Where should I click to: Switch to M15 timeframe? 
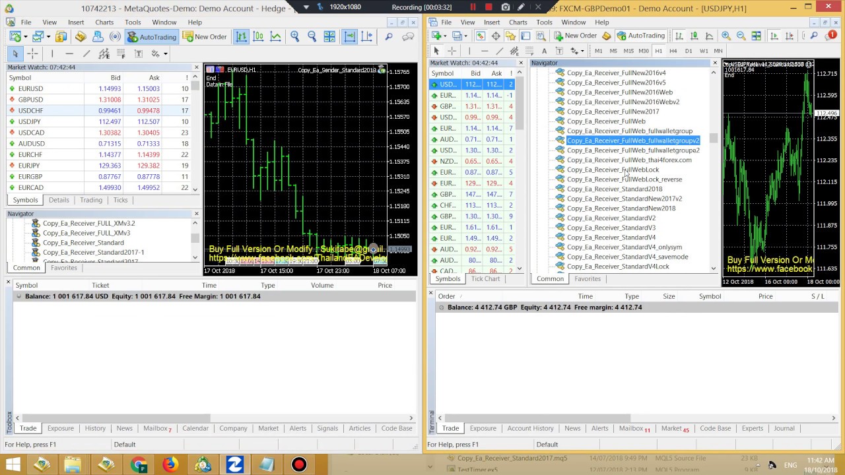click(x=628, y=51)
